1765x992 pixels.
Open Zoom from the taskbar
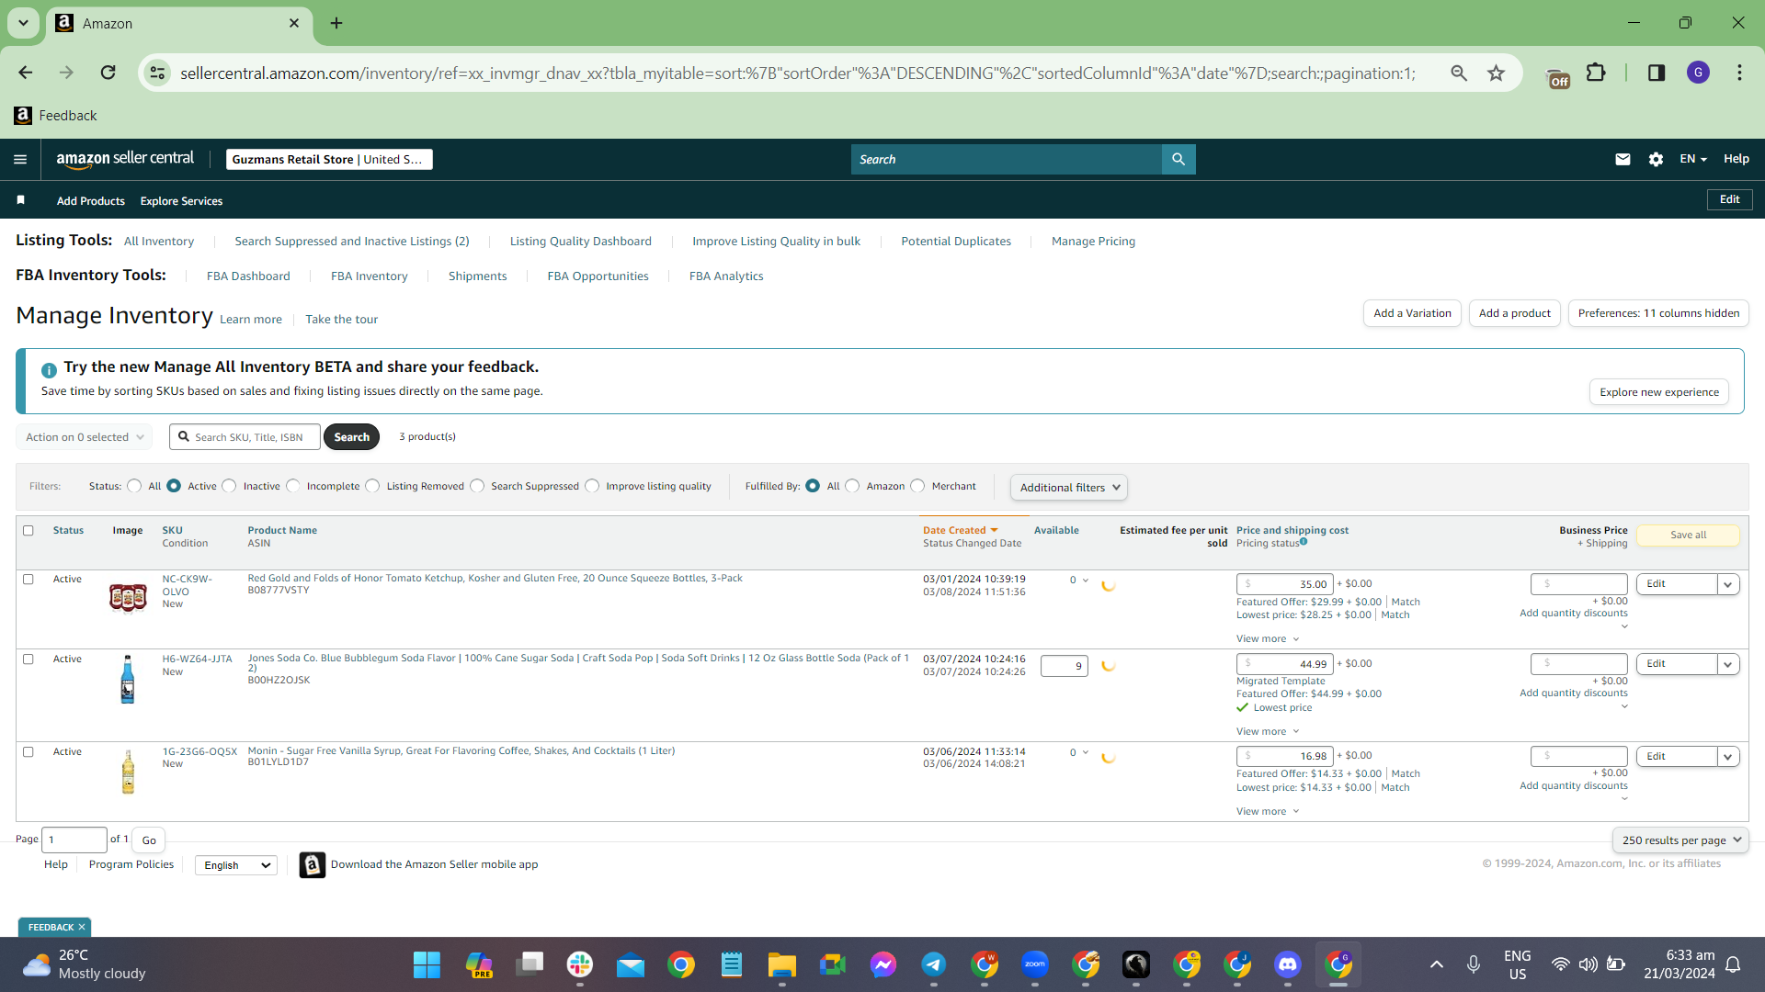(1035, 964)
